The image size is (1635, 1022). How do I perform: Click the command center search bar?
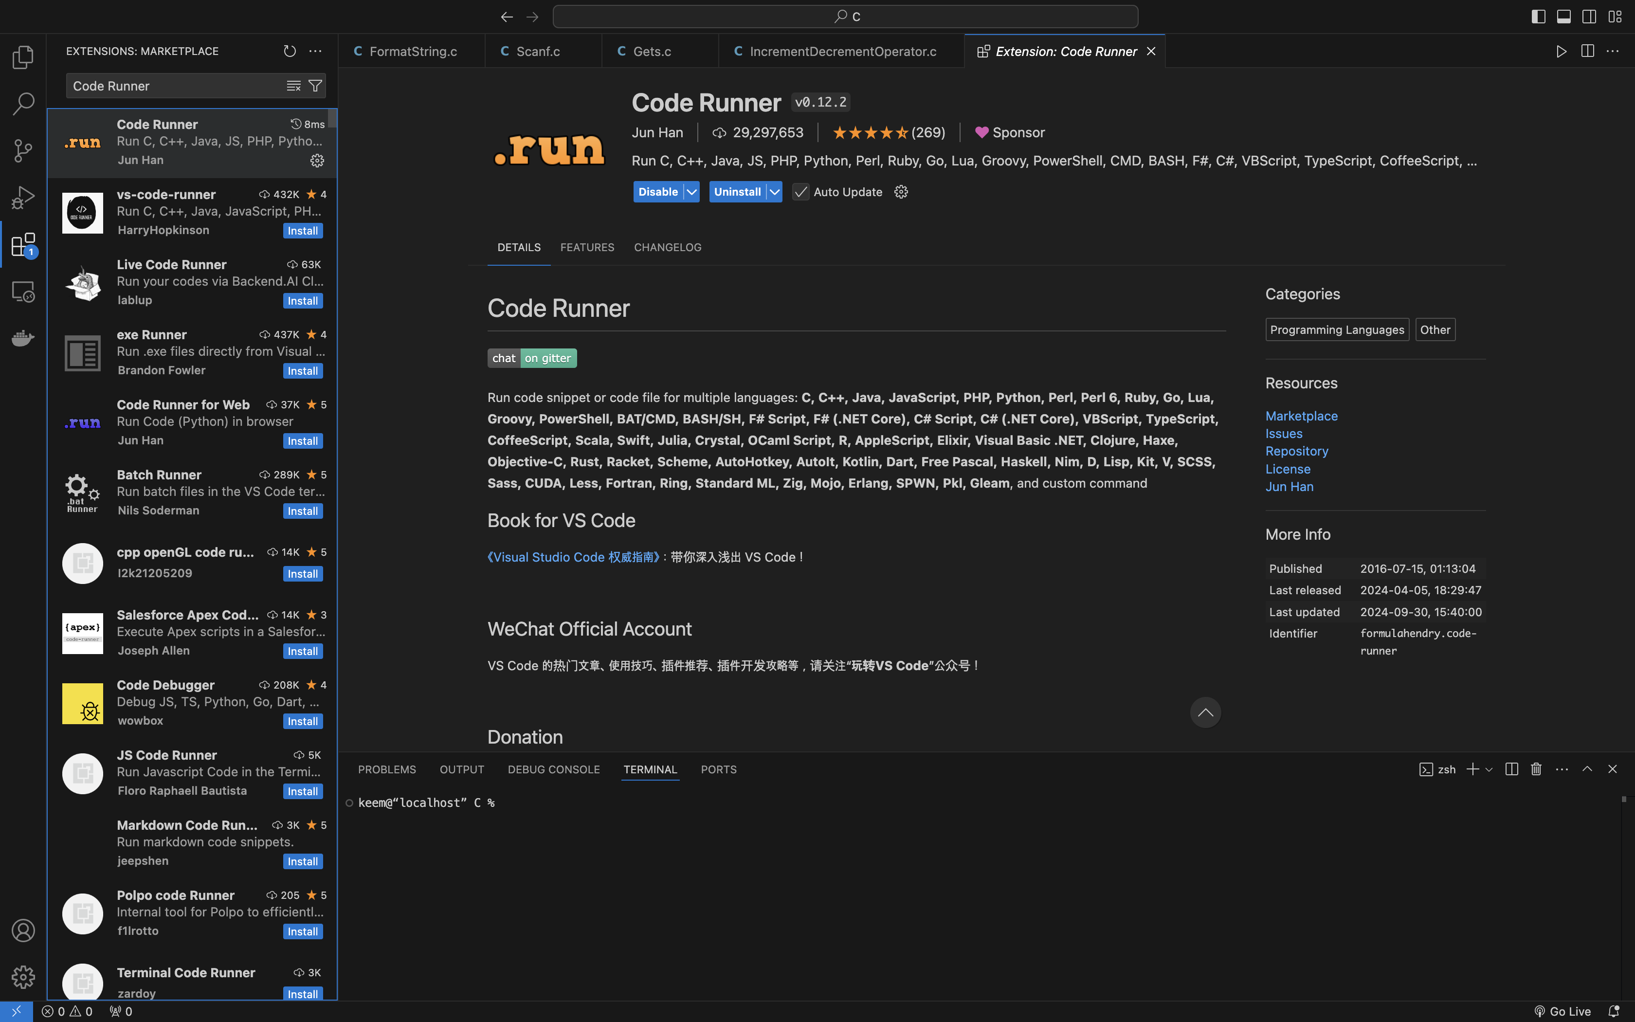845,17
